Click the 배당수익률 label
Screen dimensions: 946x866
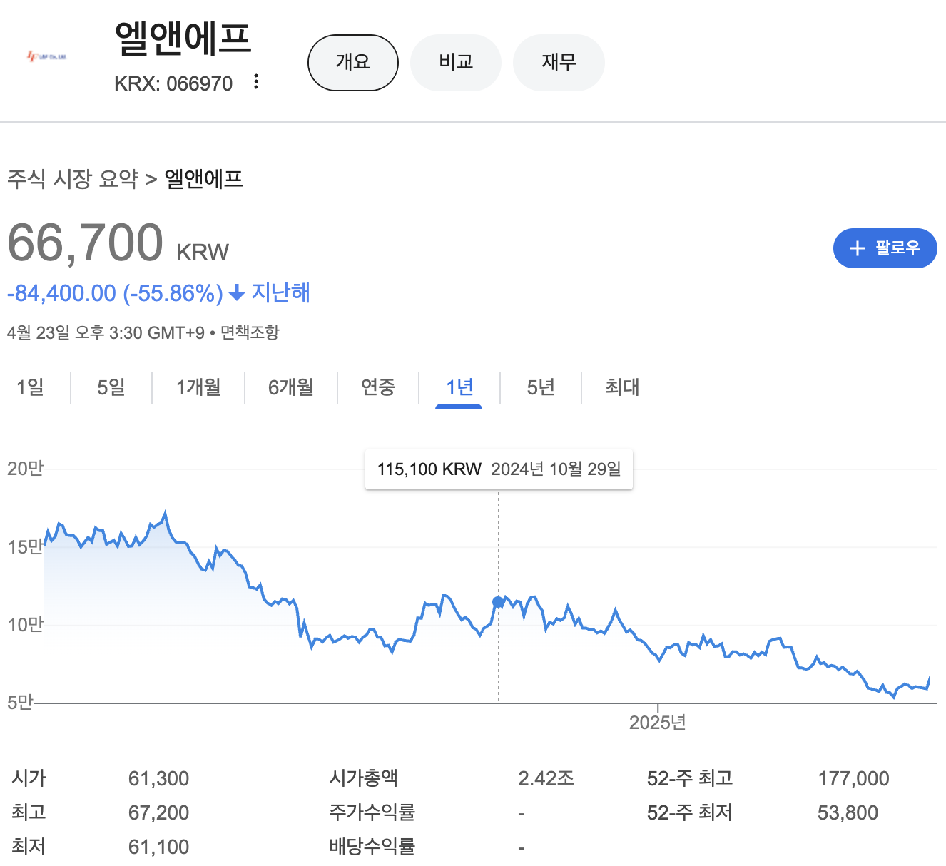[372, 847]
